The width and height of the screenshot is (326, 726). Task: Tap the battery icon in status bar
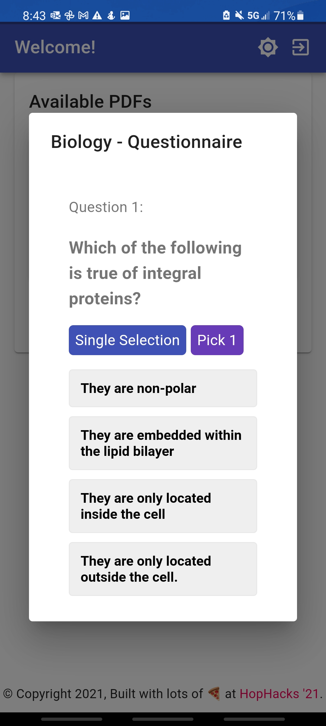tap(300, 15)
